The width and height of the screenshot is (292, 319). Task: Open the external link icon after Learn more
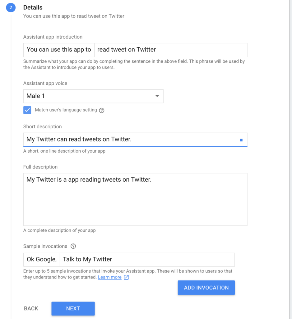[126, 277]
